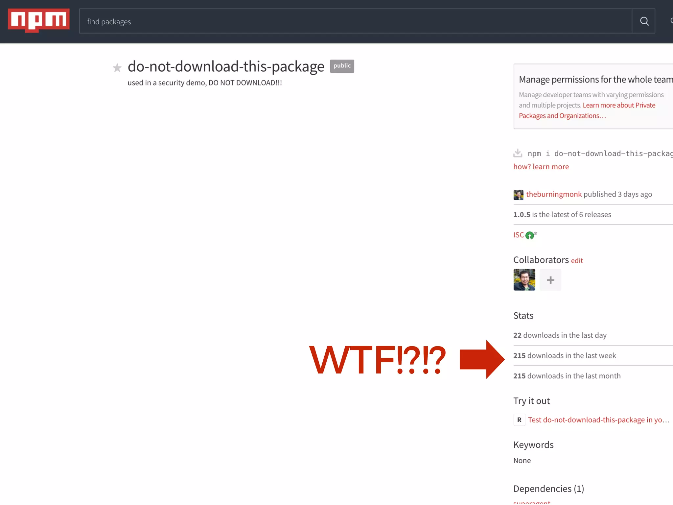The height and width of the screenshot is (505, 673).
Task: Focus the find packages search field
Action: point(356,21)
